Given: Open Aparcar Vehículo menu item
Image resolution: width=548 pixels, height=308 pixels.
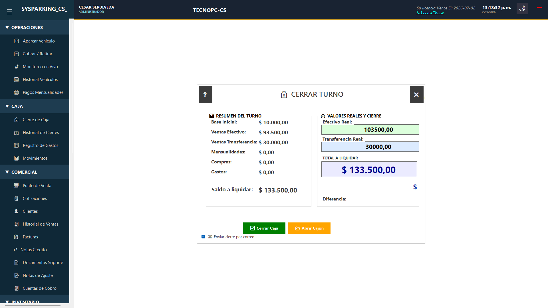Looking at the screenshot, I should pos(35,41).
